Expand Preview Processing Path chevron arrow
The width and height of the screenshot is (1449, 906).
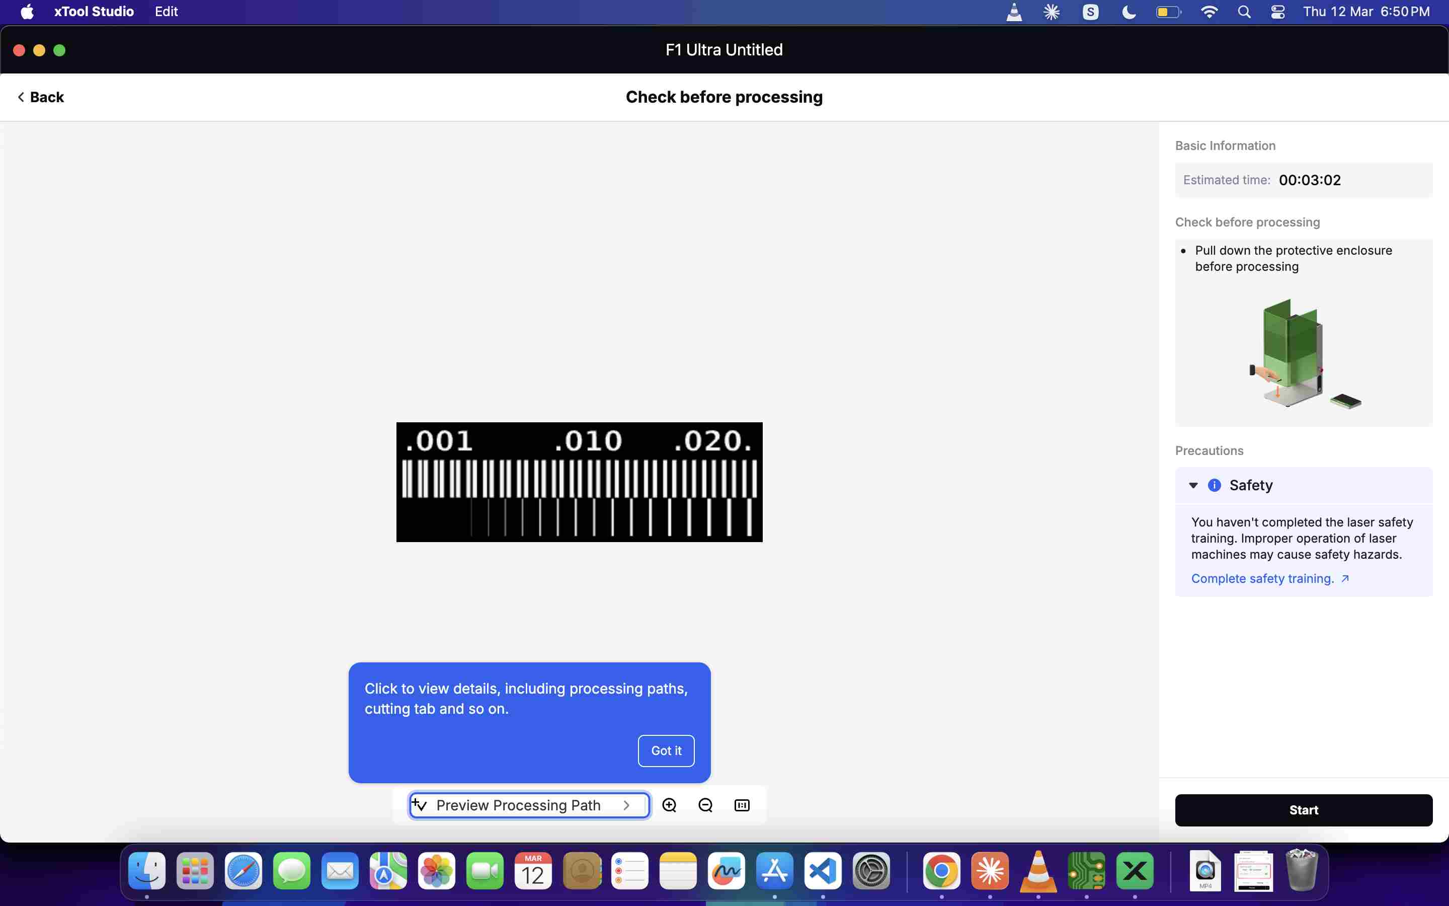click(x=626, y=805)
